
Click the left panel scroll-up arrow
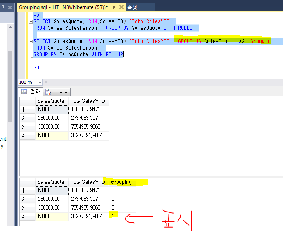(10, 27)
